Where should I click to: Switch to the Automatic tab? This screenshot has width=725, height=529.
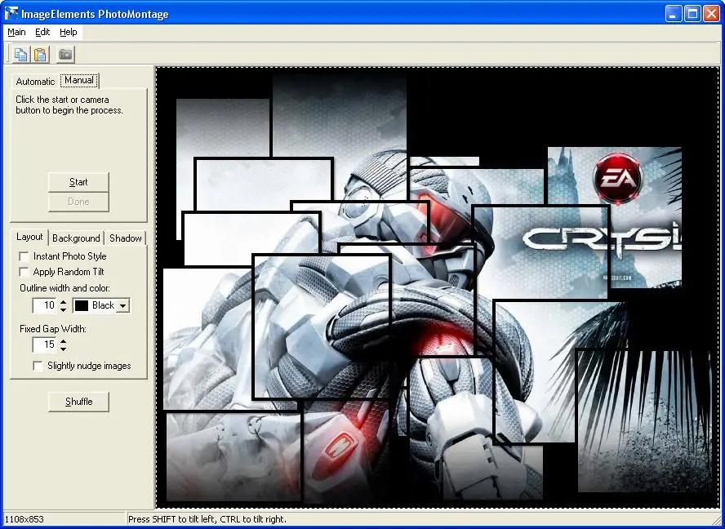[x=35, y=82]
